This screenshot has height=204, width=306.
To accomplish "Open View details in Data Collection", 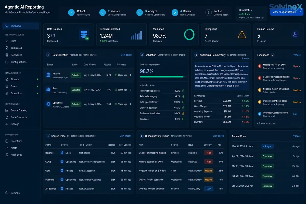I will pyautogui.click(x=126, y=55).
